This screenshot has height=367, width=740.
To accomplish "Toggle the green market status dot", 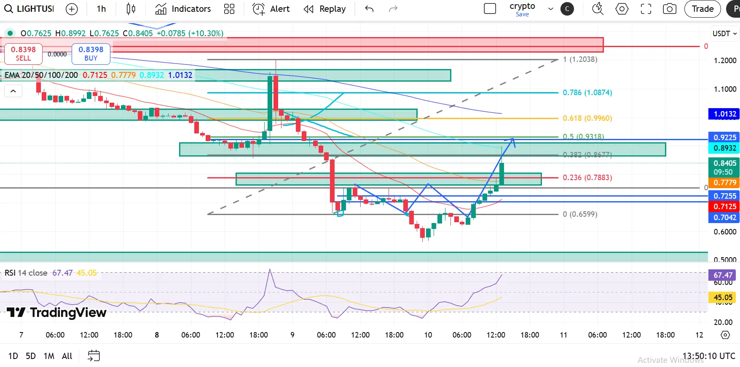I will point(10,33).
